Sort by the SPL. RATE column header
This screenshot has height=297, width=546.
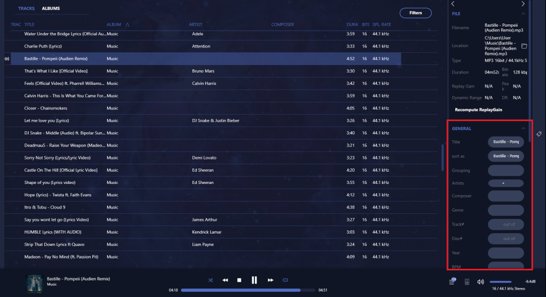coord(382,25)
